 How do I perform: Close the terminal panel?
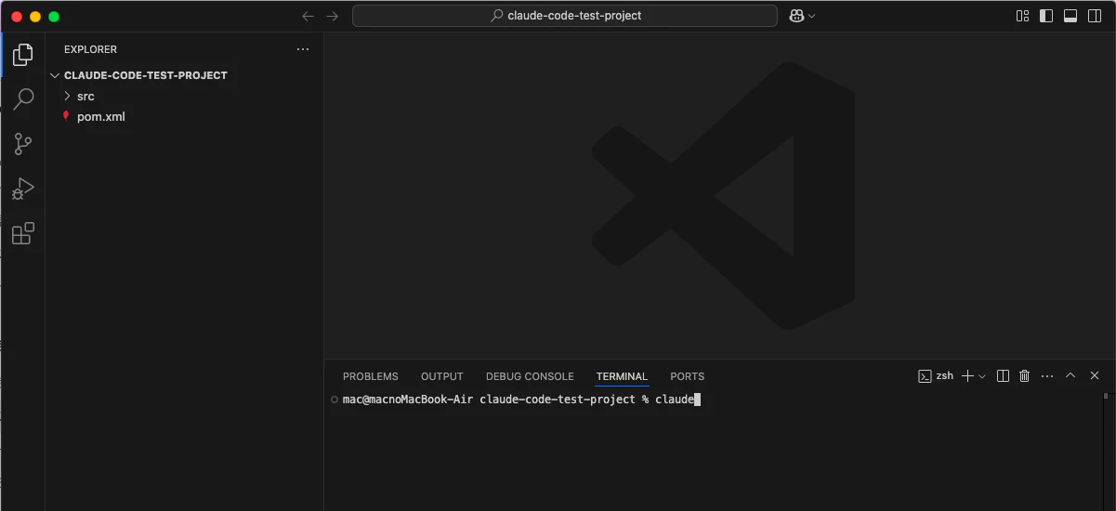(x=1095, y=376)
